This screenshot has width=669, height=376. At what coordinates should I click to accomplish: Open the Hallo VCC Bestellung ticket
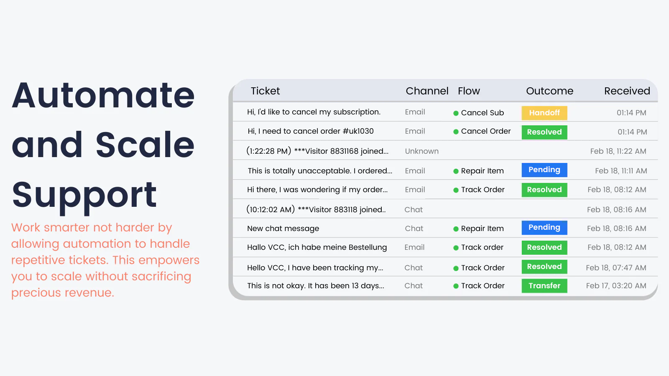click(x=317, y=247)
